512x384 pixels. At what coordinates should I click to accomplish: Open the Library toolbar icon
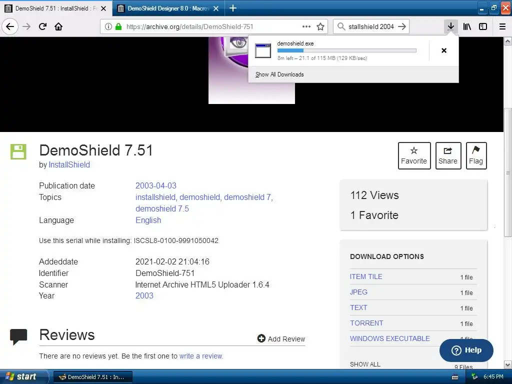[x=467, y=26]
